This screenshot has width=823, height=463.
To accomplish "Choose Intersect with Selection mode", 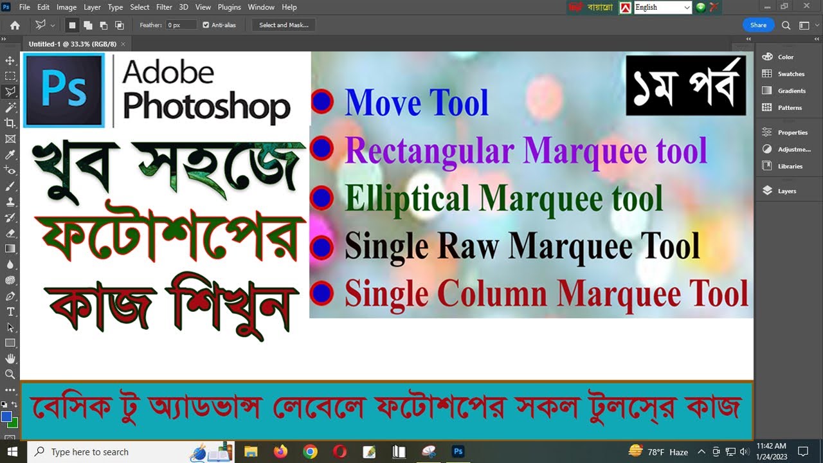I will point(119,25).
